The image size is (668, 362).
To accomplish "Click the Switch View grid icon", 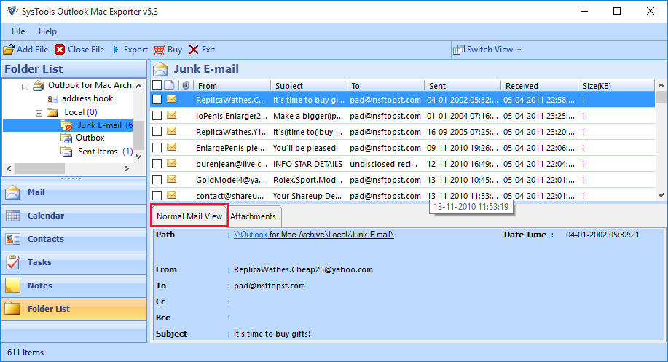I will click(x=459, y=50).
